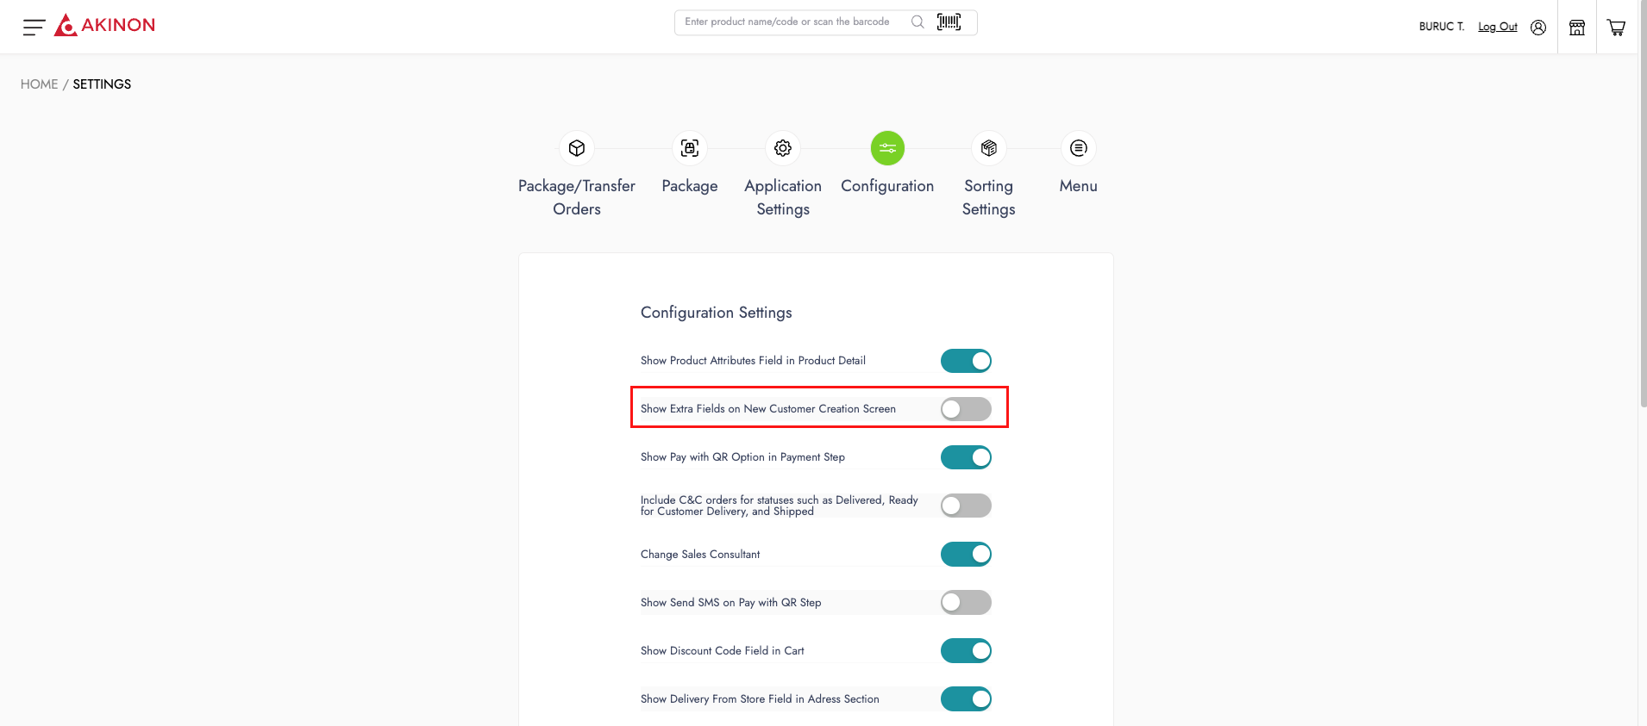Click the barcode scanner icon
Screen dimensions: 1647x726
pos(949,22)
